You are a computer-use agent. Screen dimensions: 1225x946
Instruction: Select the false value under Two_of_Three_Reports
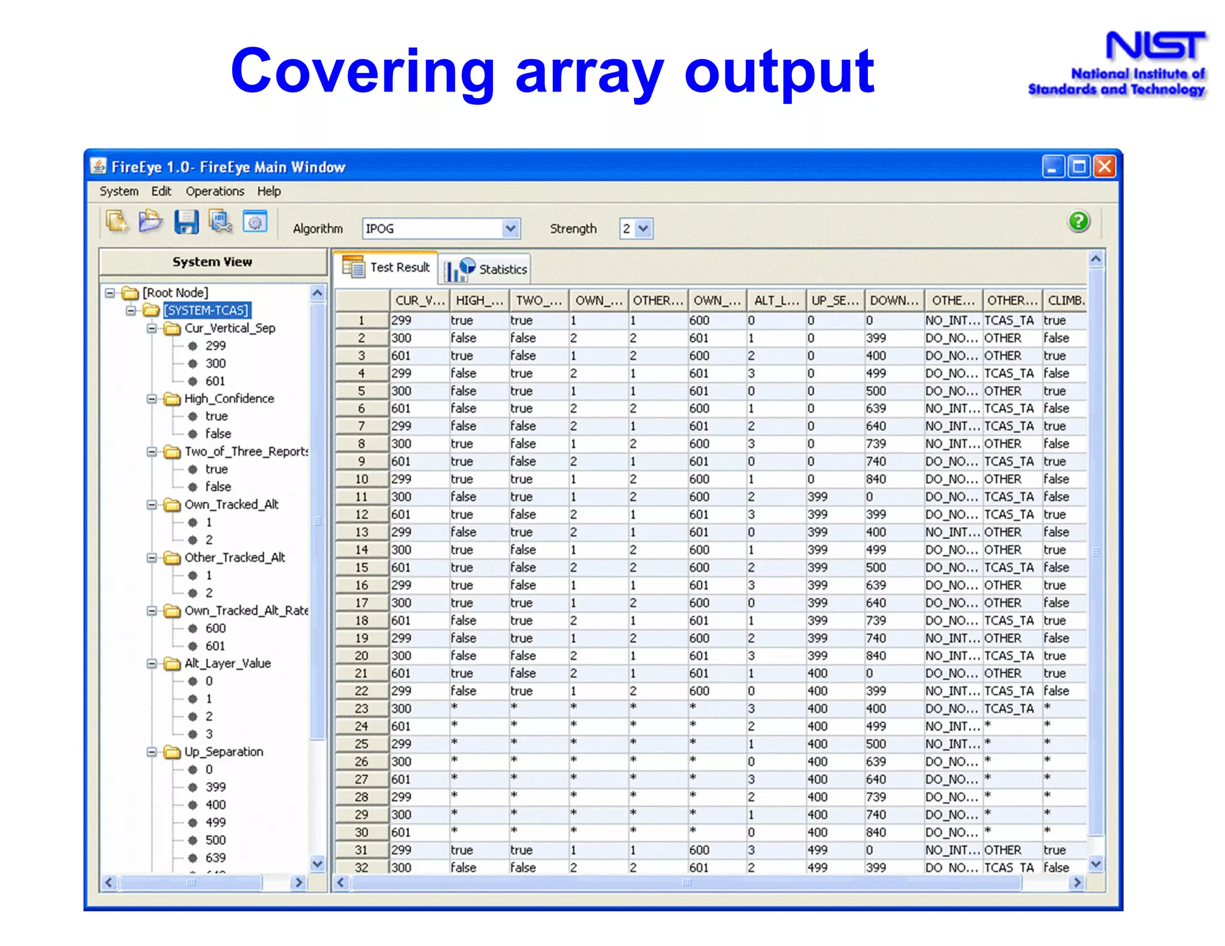pyautogui.click(x=218, y=487)
